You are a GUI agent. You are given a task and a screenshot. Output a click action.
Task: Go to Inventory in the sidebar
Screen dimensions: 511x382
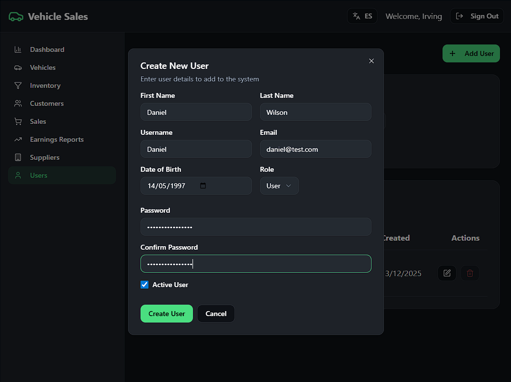62,85
